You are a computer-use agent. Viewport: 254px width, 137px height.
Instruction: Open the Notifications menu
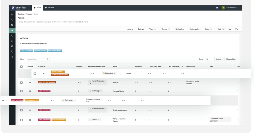click(181, 29)
